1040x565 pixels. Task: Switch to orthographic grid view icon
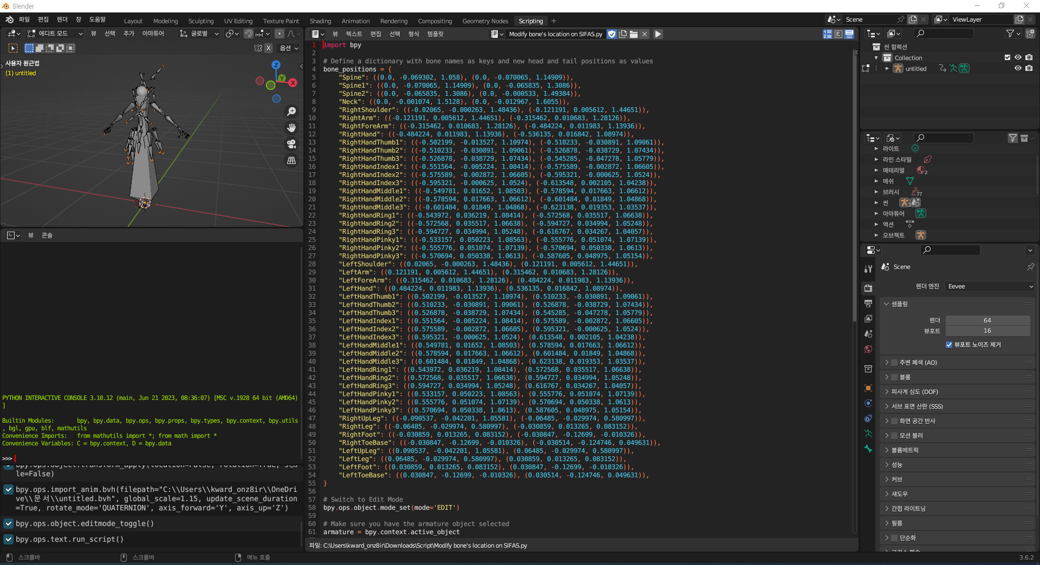click(291, 161)
